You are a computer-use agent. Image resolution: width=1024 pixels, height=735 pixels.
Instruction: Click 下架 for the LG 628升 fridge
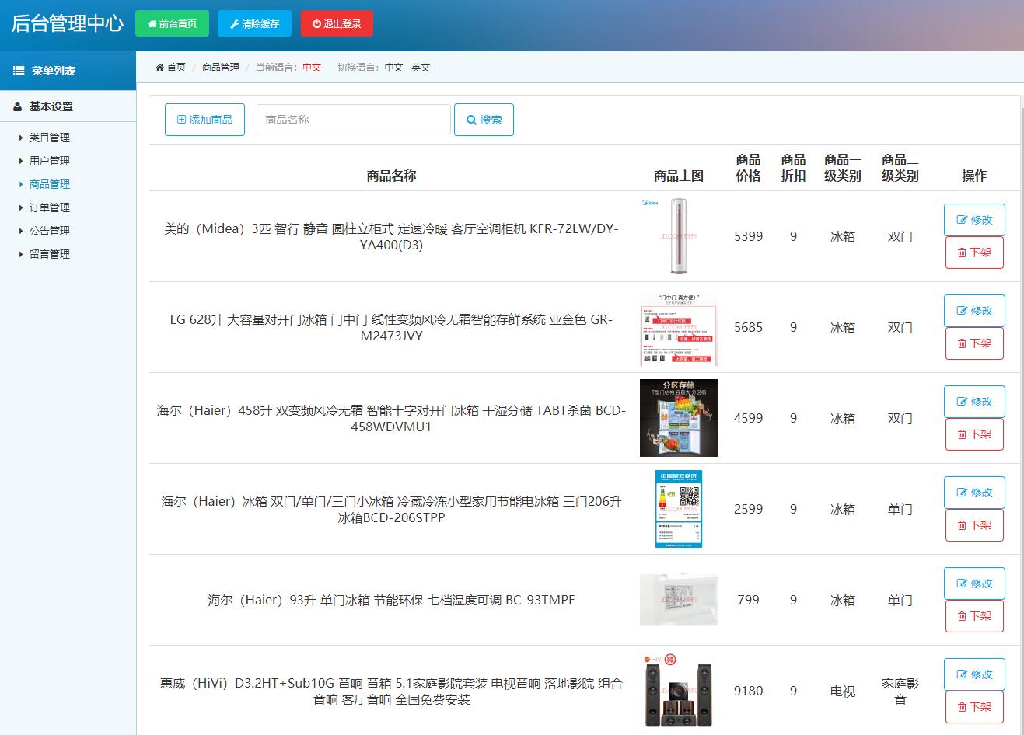[974, 343]
